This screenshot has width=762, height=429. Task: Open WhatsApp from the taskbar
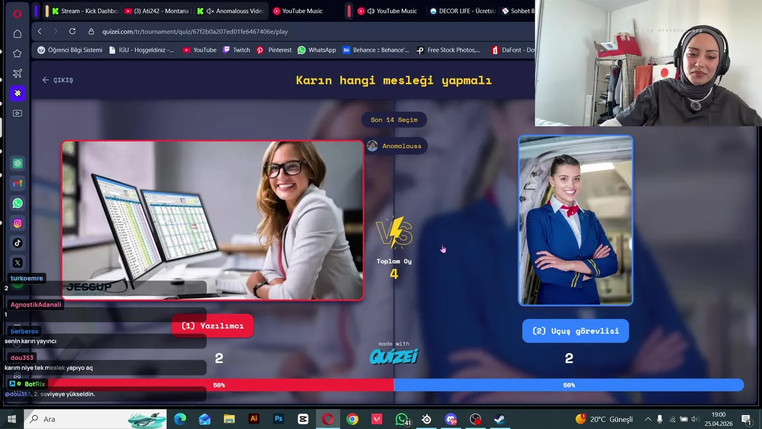point(402,419)
